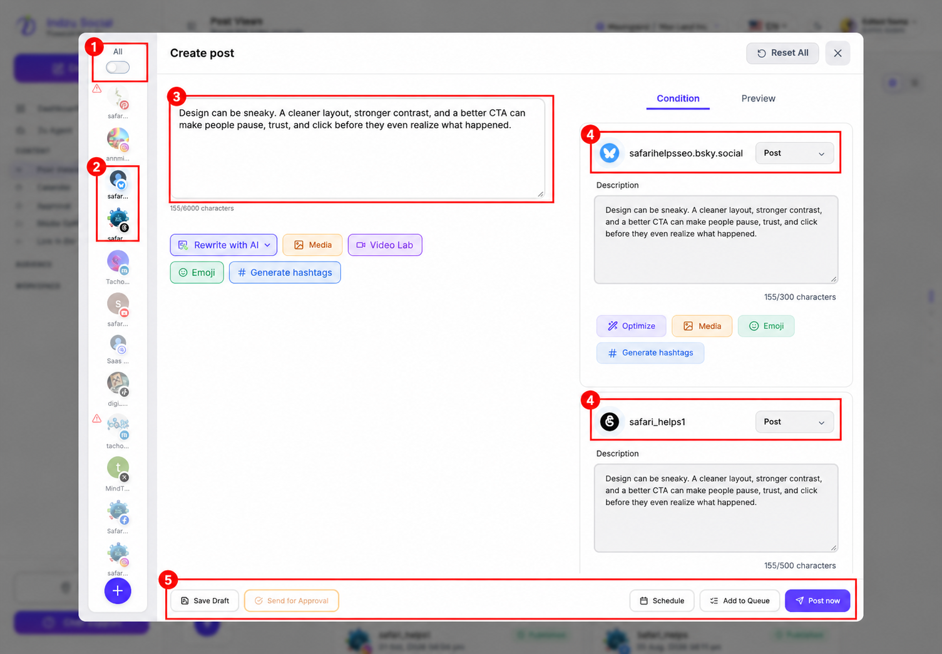This screenshot has height=654, width=942.
Task: Select the Facebook Safar... account avatar
Action: click(118, 512)
